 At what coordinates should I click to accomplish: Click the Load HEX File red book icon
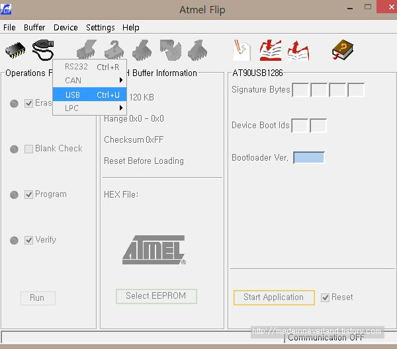271,50
